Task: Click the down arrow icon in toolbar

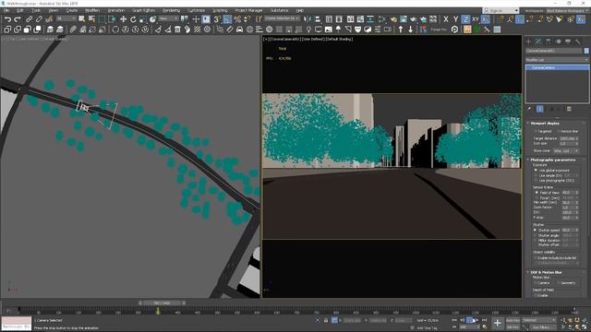Action: [410, 30]
